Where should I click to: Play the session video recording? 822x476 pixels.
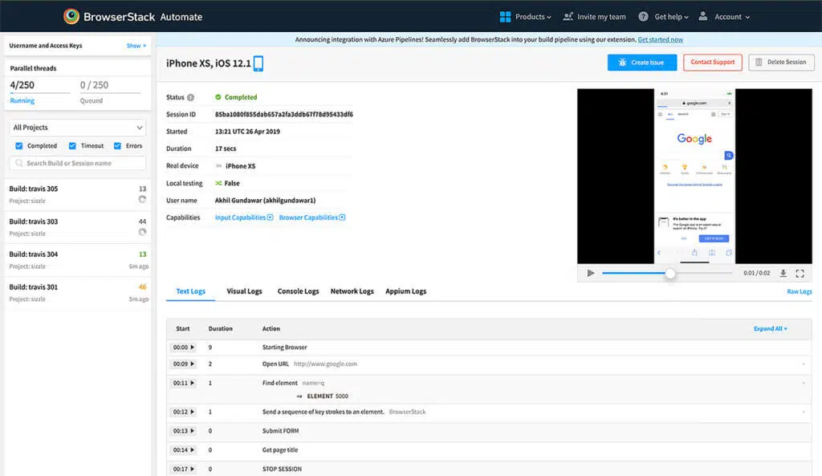point(591,273)
